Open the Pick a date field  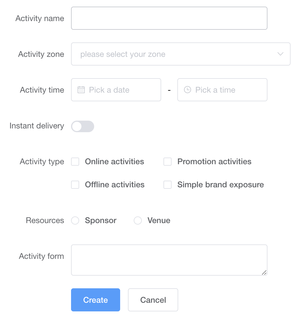[116, 90]
